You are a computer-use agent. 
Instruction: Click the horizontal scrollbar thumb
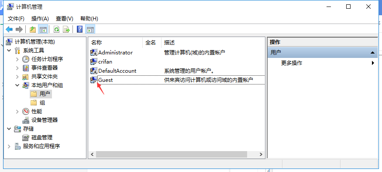(x=172, y=154)
